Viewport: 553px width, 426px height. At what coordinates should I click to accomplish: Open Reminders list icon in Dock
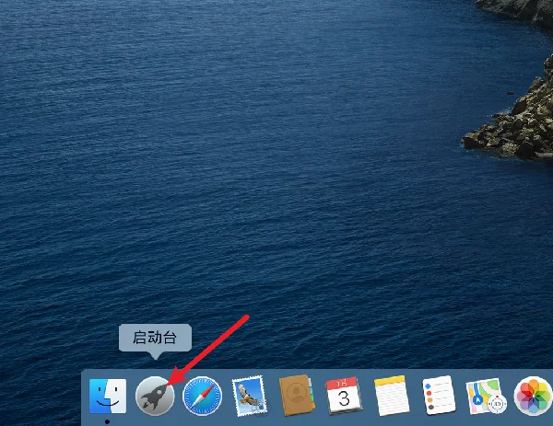[439, 396]
